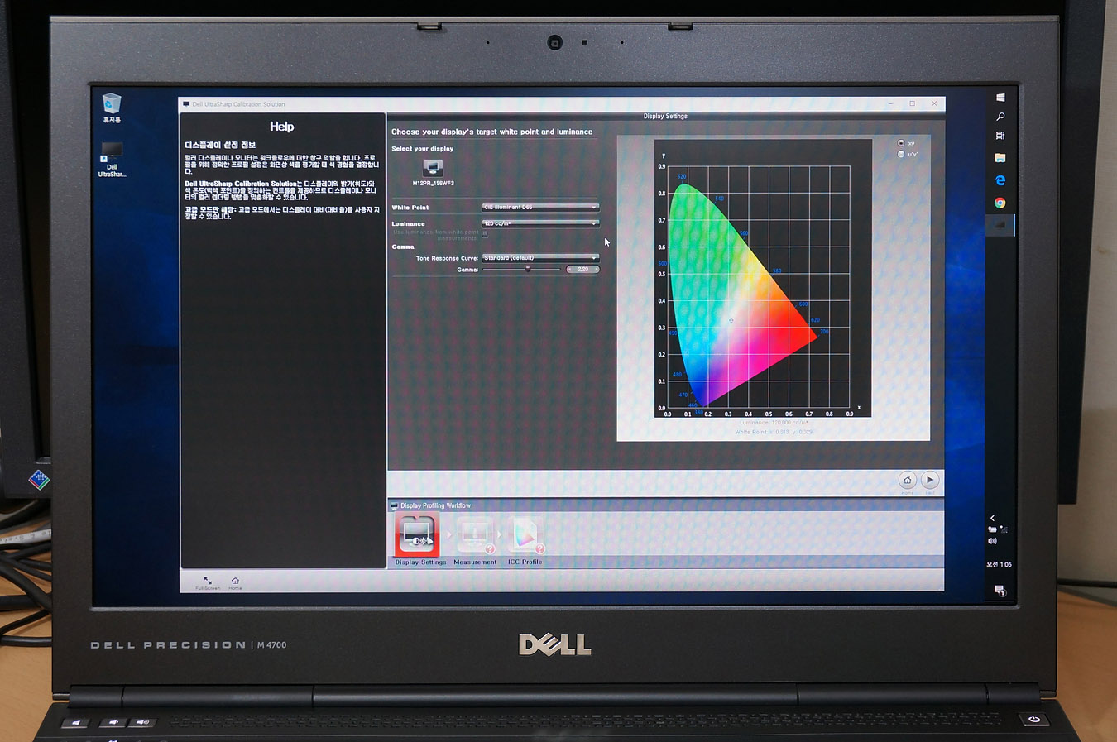Open the Display Settings workflow step

416,534
